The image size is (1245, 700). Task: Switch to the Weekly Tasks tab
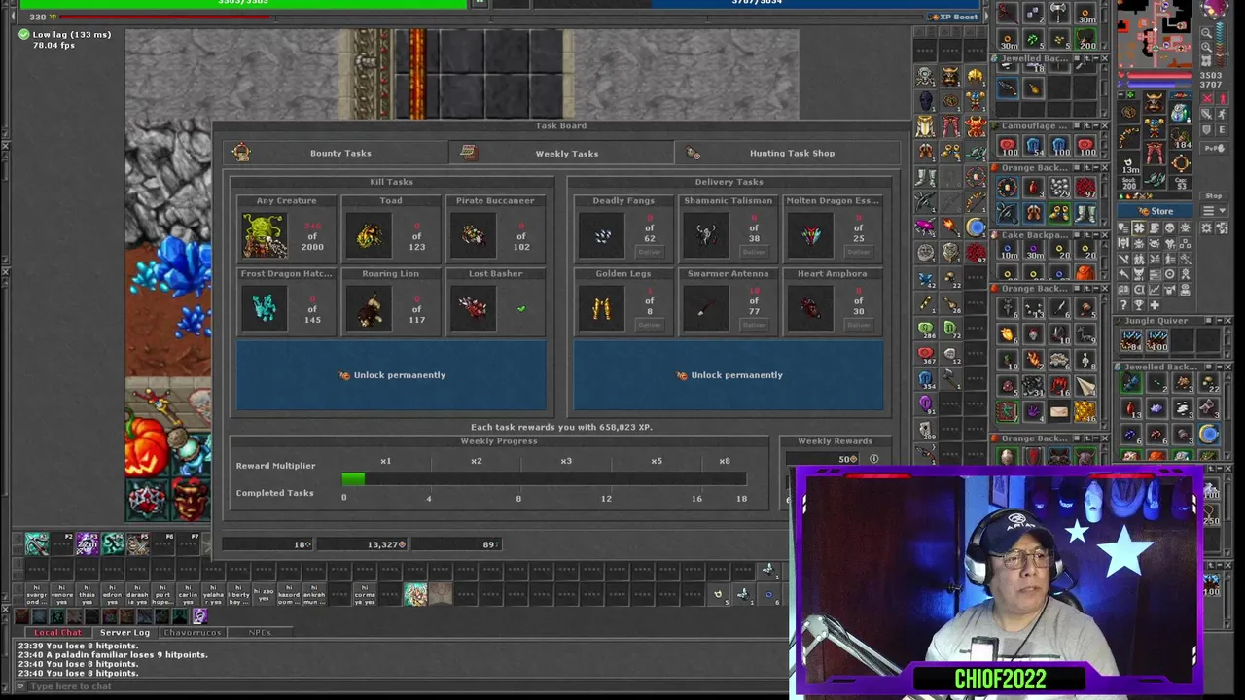coord(561,153)
